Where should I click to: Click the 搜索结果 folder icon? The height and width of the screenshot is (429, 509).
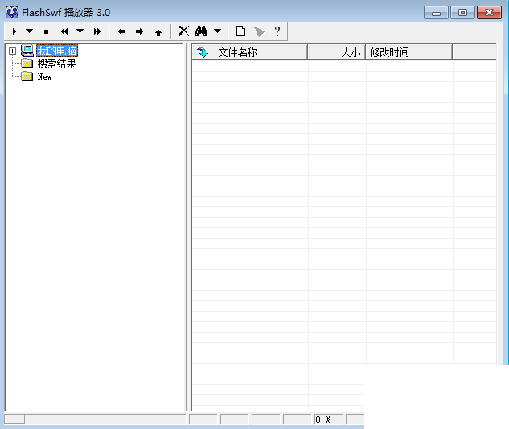27,63
